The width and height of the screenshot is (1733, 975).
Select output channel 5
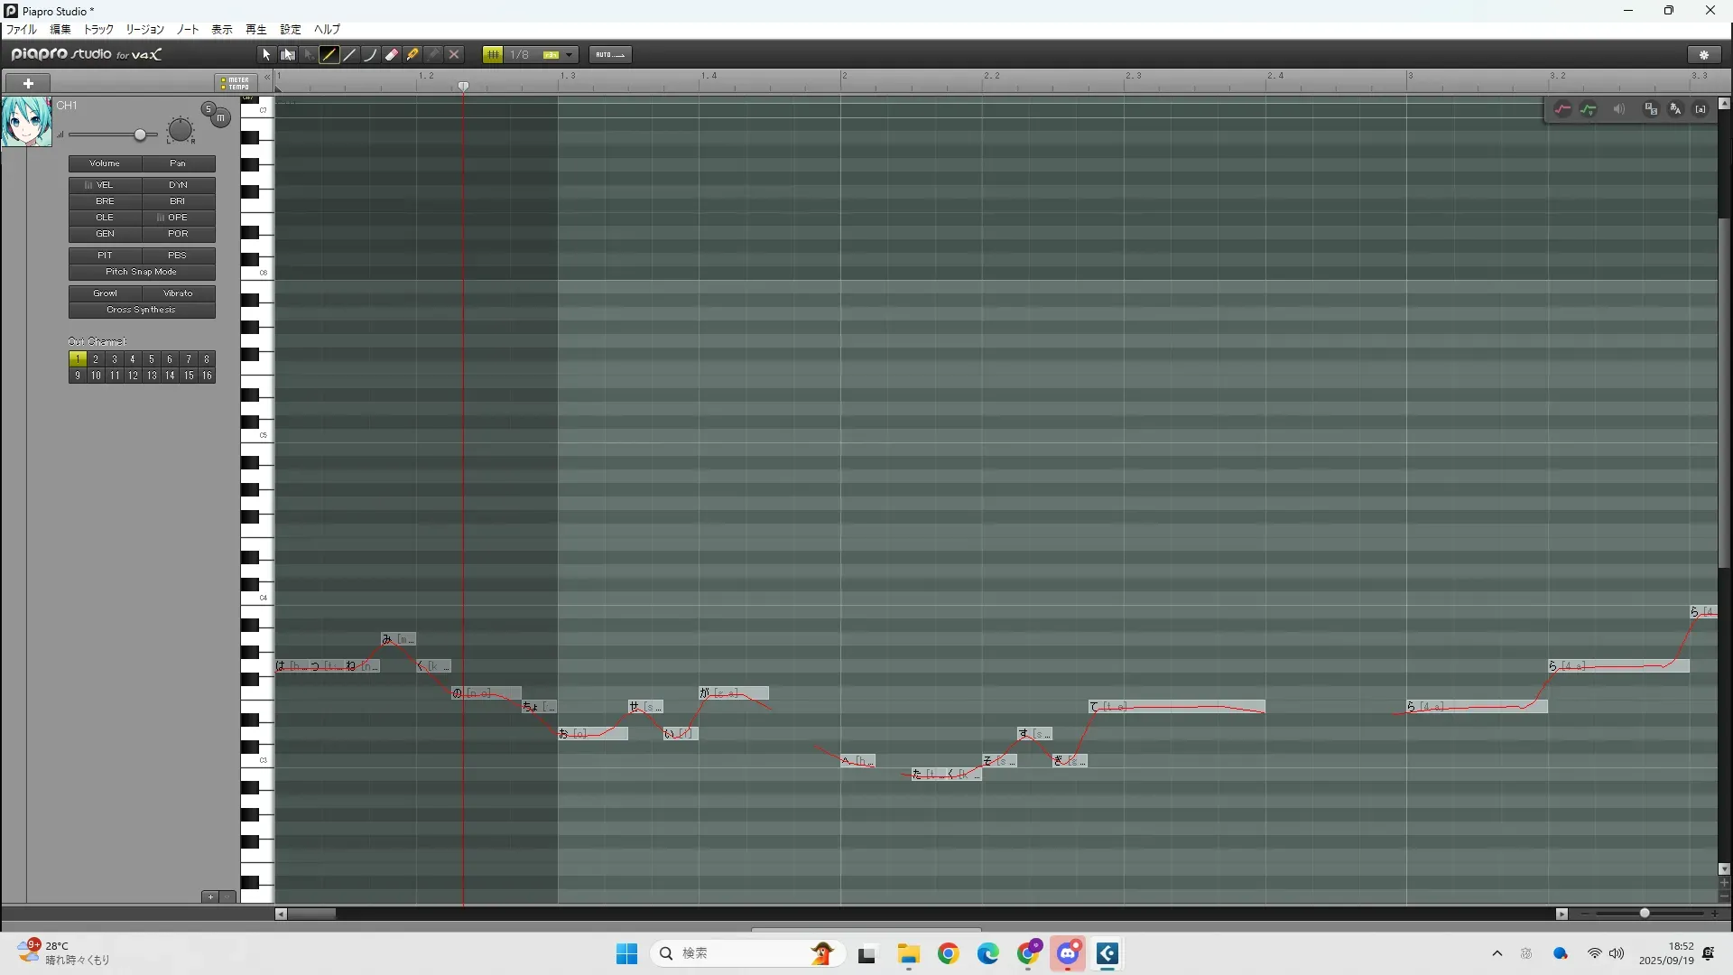point(151,359)
